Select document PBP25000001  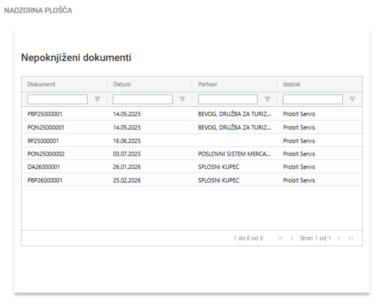[x=45, y=114]
